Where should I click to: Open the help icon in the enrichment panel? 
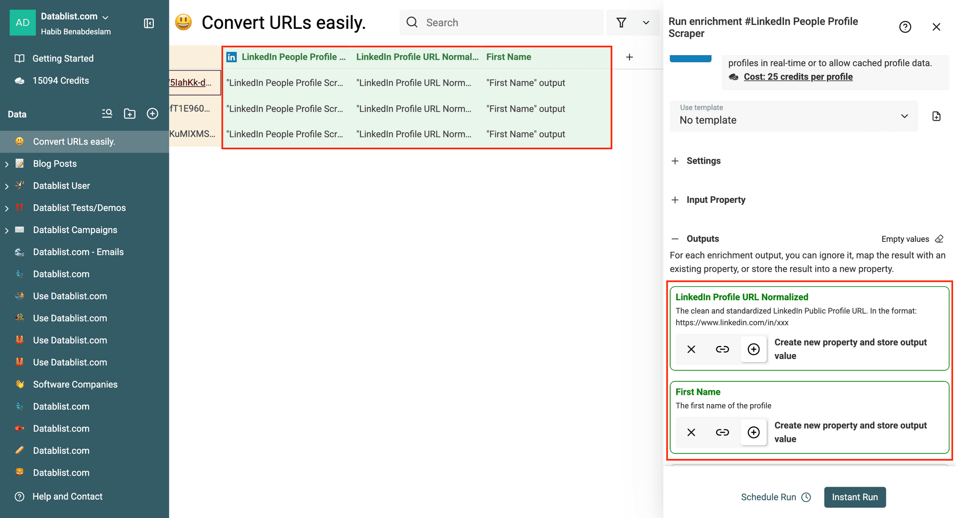905,27
